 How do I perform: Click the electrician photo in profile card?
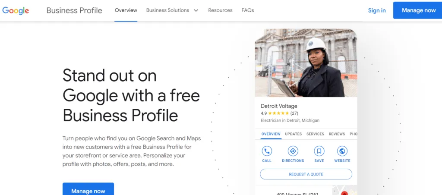click(x=306, y=63)
